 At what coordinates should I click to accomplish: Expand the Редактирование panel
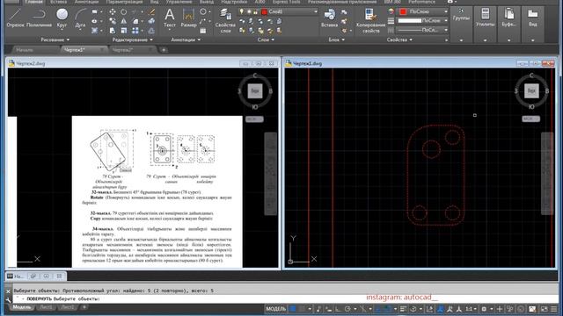pos(133,39)
